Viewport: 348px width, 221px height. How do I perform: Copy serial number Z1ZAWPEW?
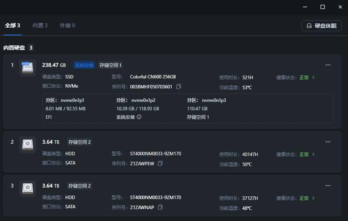(x=160, y=164)
